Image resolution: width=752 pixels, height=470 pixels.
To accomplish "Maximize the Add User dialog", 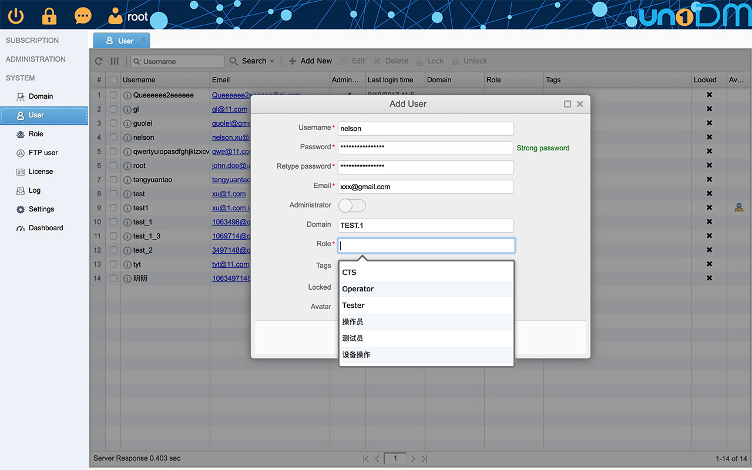I will (568, 104).
